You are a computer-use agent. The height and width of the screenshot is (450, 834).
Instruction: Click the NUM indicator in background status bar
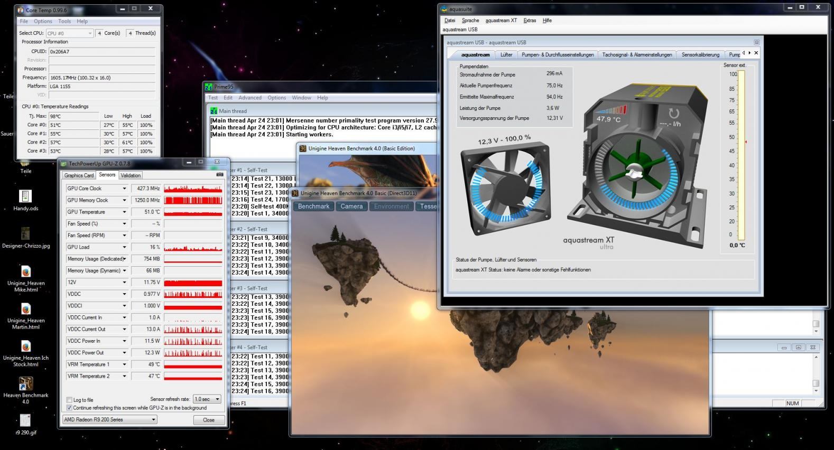[x=792, y=403]
